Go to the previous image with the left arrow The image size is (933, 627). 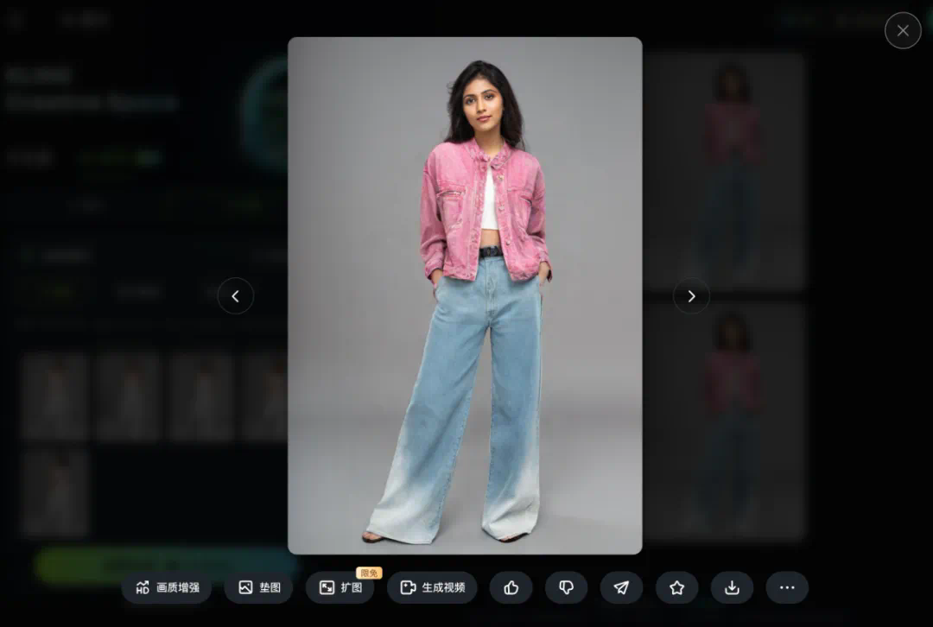pos(236,295)
